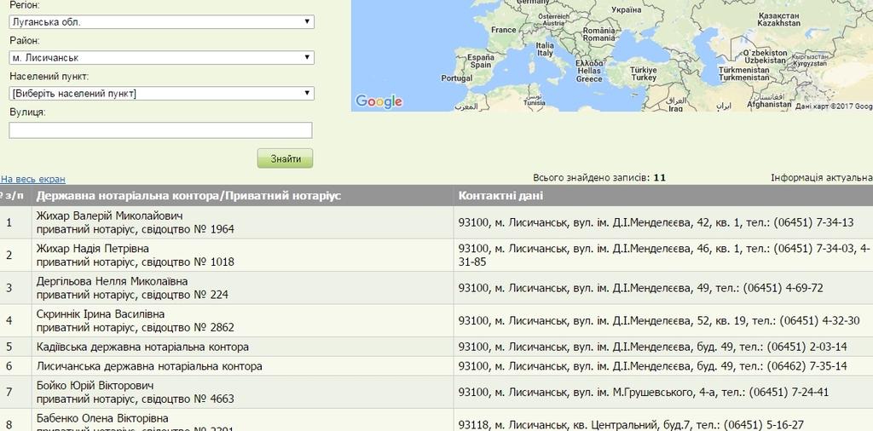Screen dimensions: 873x431
Task: Click the Google logo on the map
Action: tap(379, 101)
